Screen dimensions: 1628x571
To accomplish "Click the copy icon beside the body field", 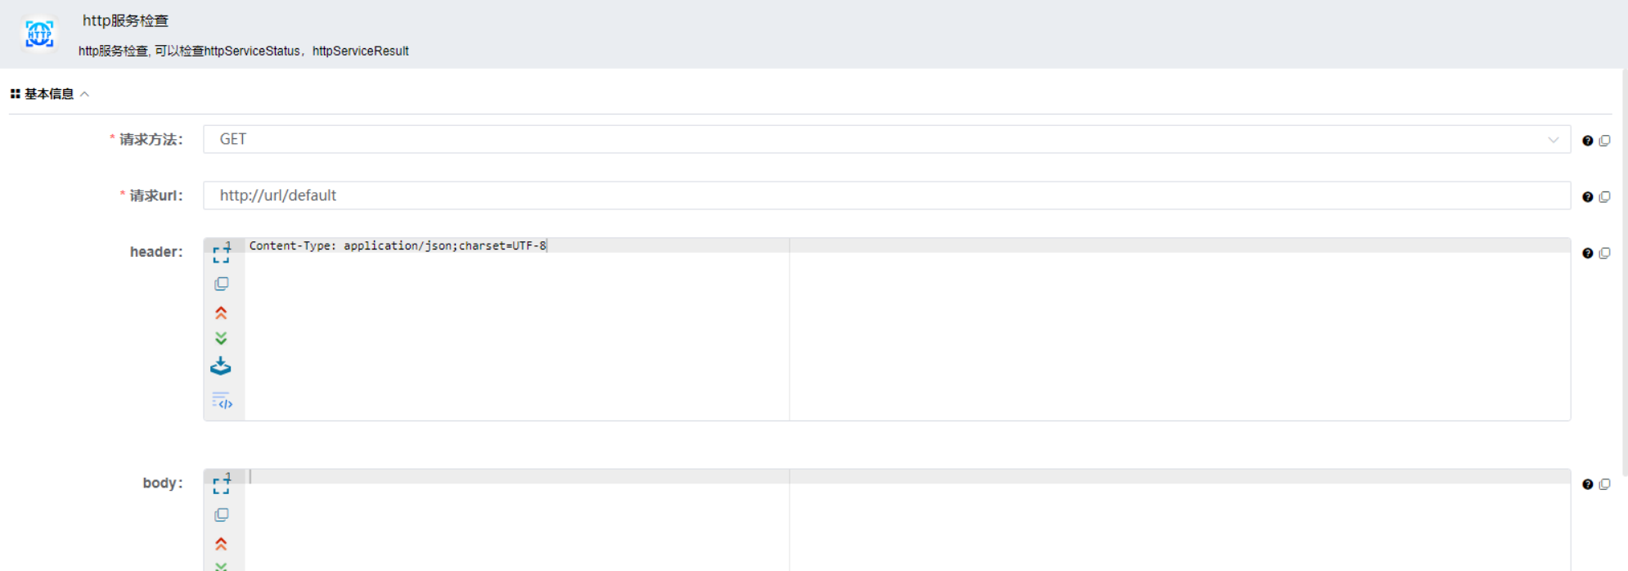I will (1604, 483).
